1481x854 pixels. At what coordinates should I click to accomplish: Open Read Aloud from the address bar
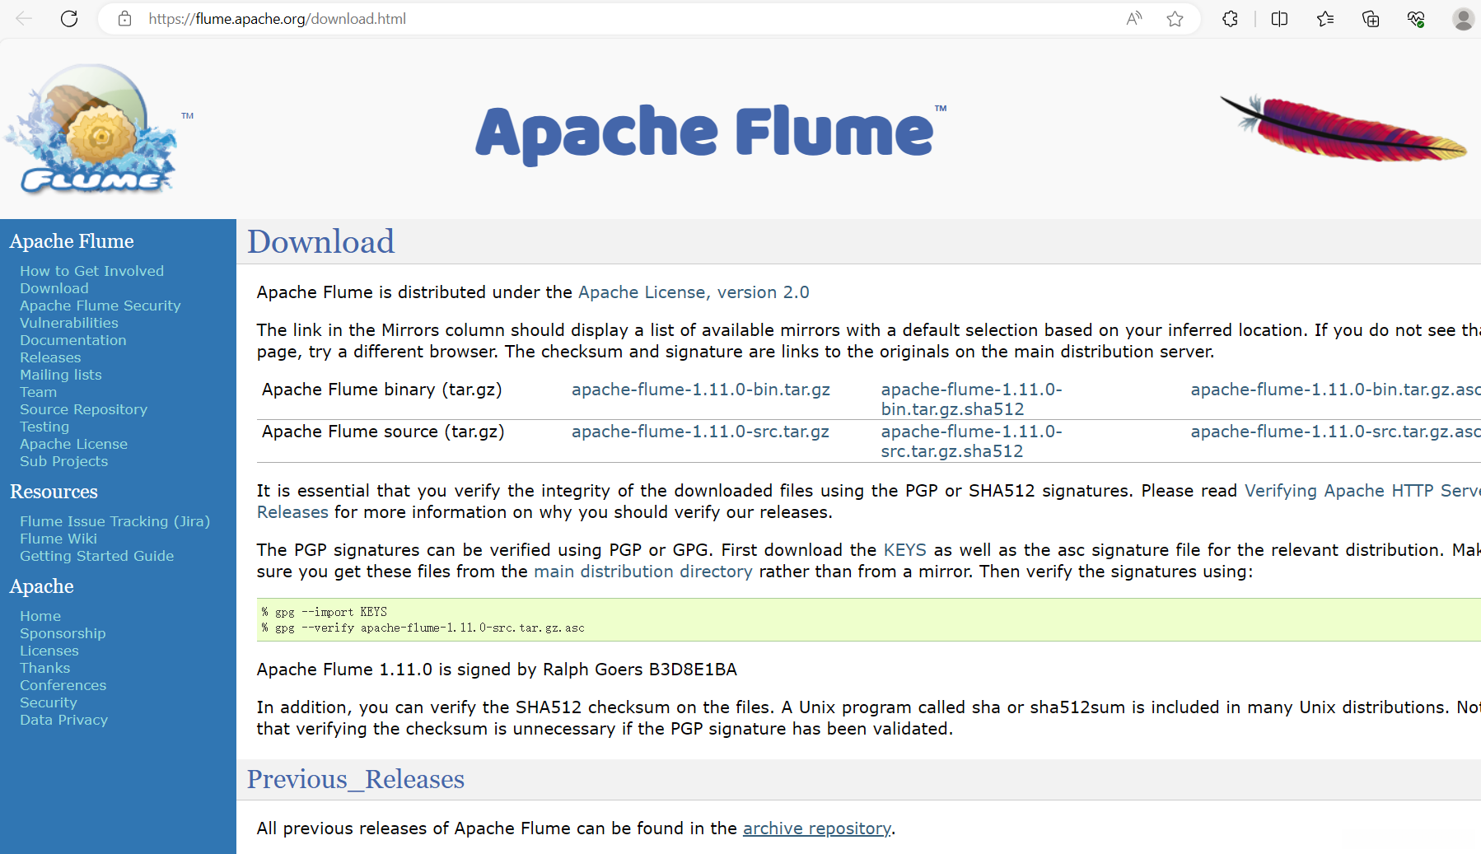1134,19
